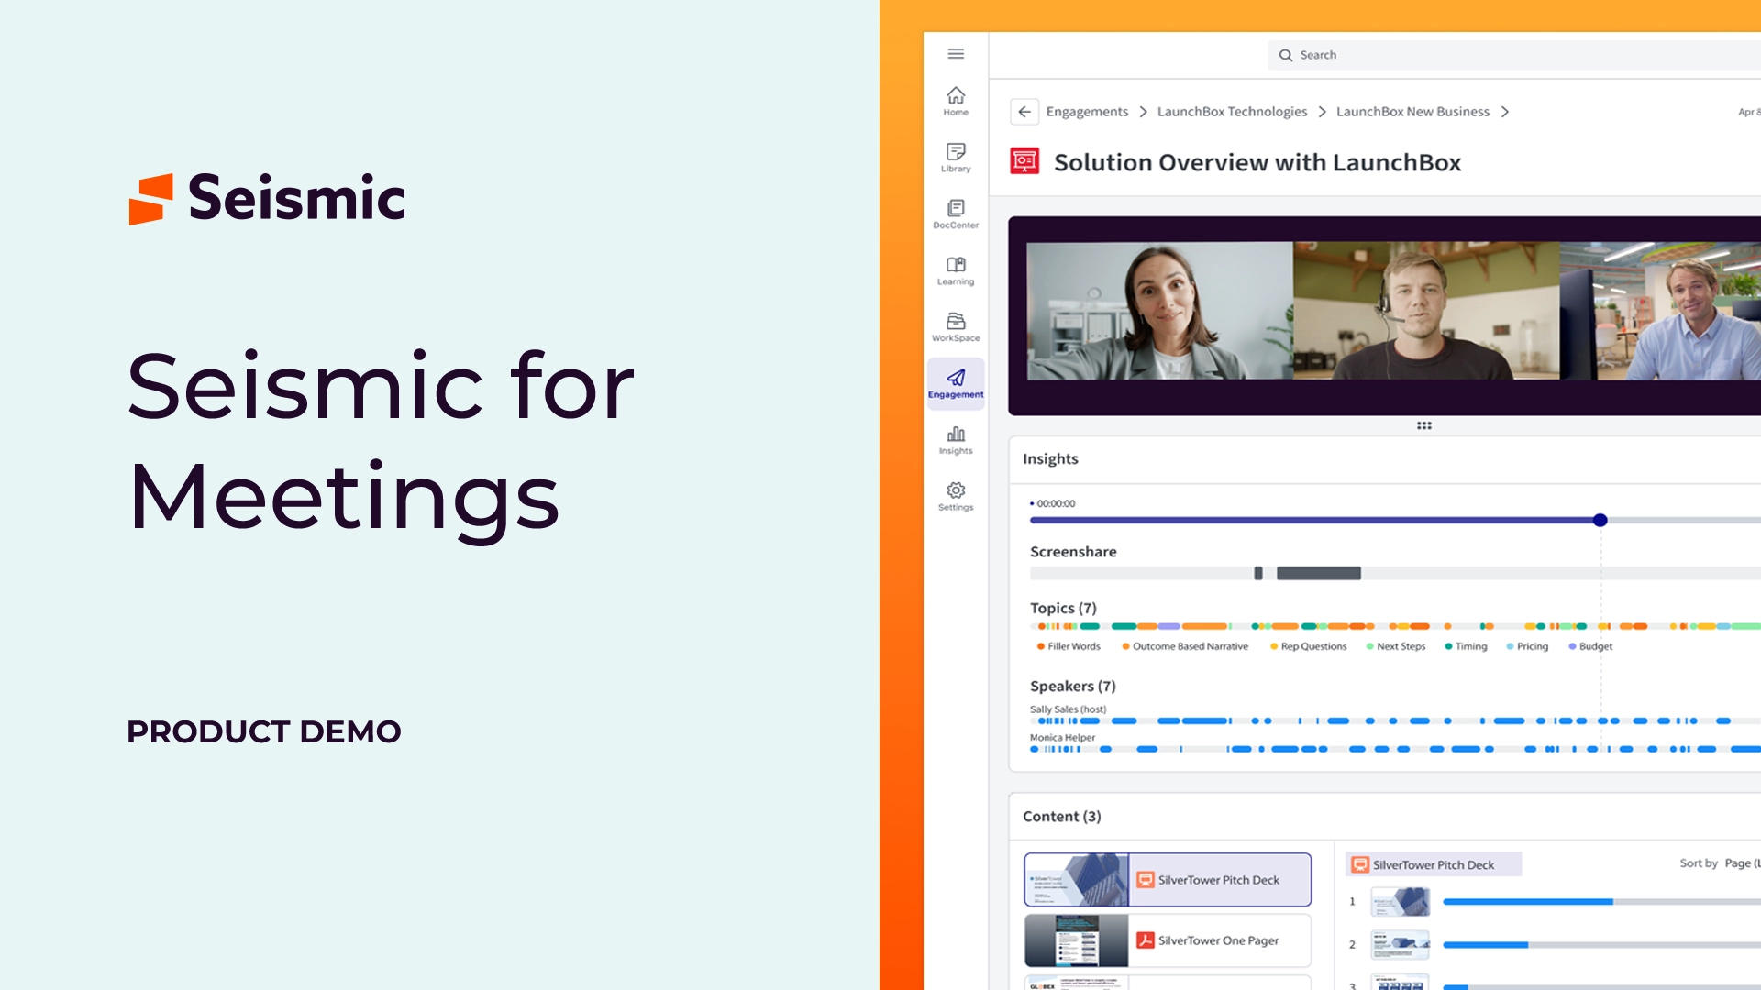Click the Engagements breadcrumb link

click(1087, 112)
